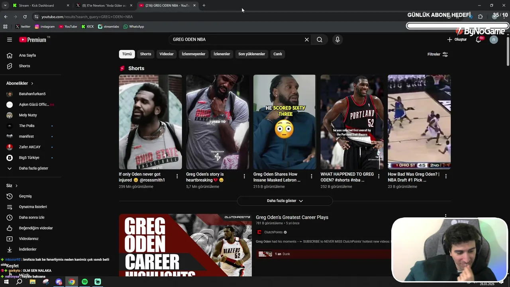
Task: Expand Daha fazla göster under Shorts
Action: [x=285, y=201]
